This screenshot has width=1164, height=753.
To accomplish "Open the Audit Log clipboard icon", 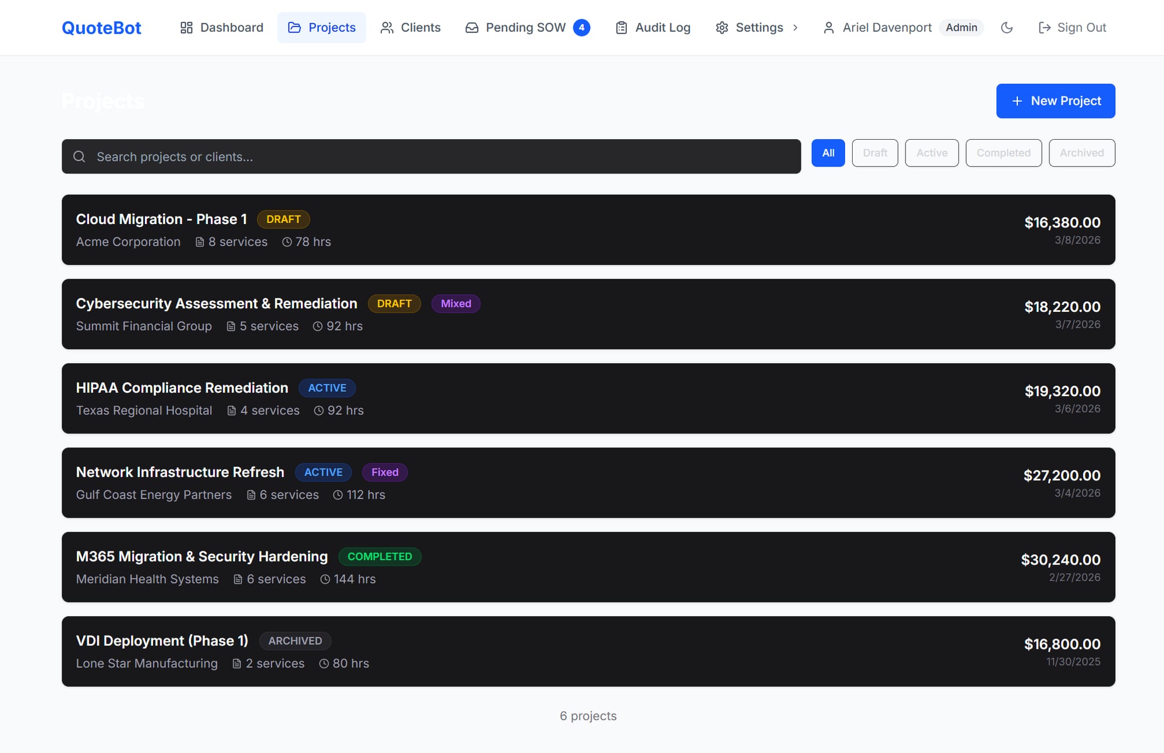I will coord(620,27).
